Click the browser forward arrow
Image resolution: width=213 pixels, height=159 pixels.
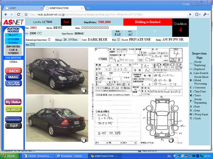point(12,15)
